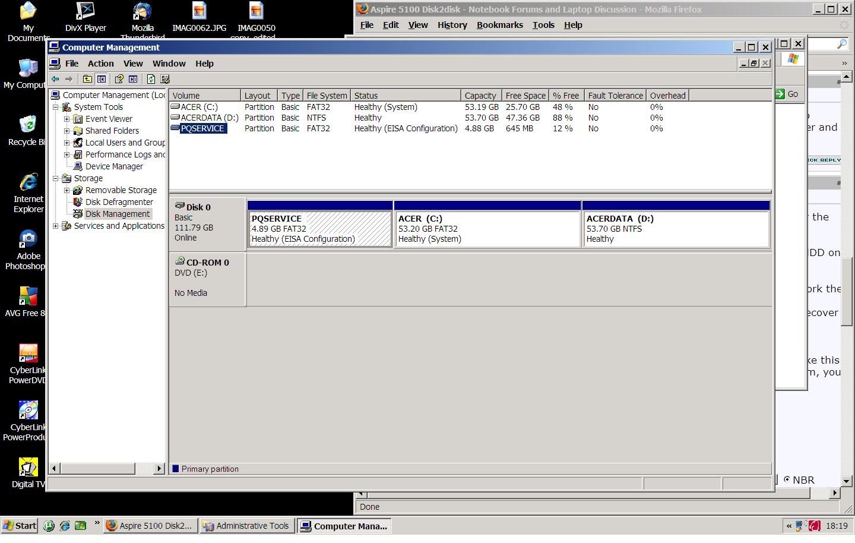Sort volumes by Capacity column header
This screenshot has height=543, width=855.
482,95
